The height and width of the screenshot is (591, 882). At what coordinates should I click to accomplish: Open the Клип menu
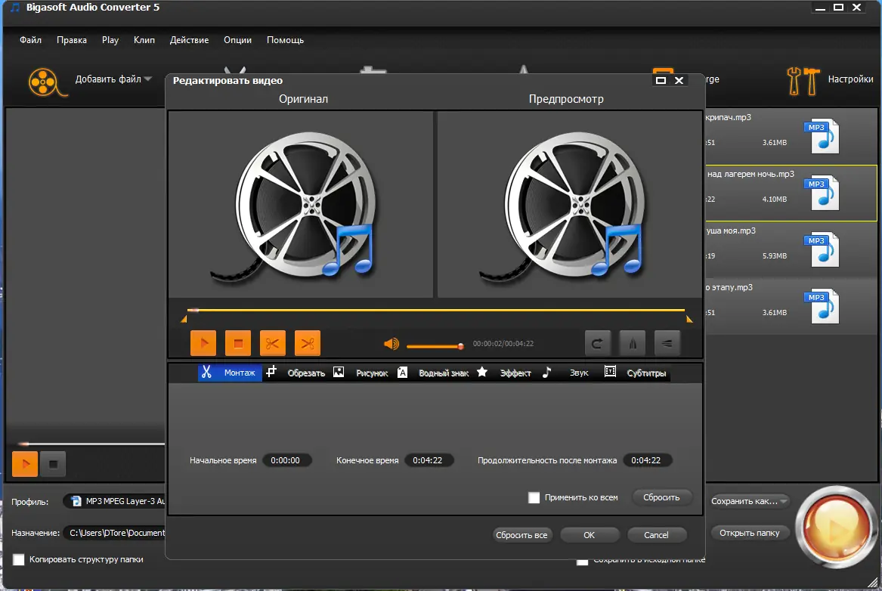click(144, 40)
